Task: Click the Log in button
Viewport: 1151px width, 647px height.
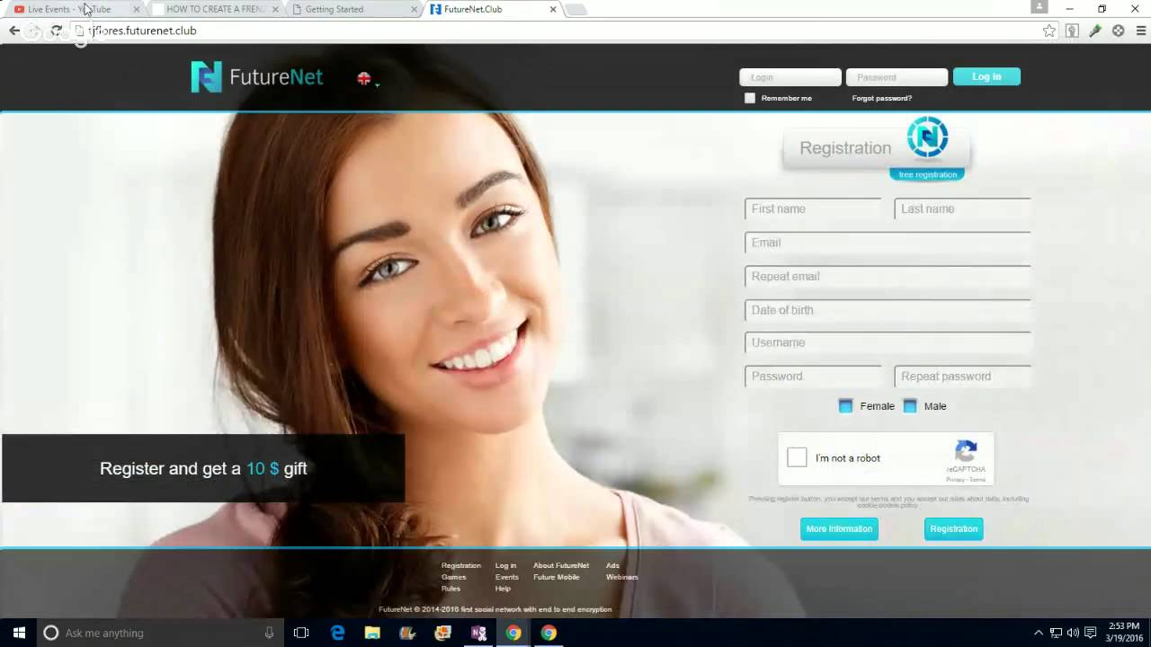Action: coord(986,76)
